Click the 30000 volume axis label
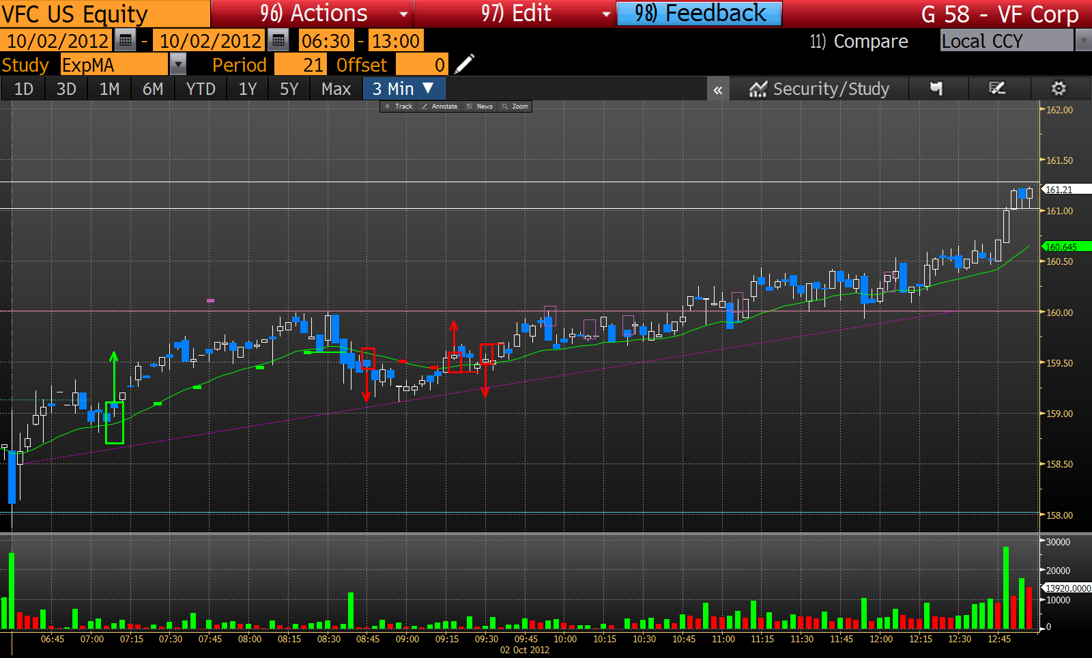This screenshot has width=1092, height=658. [1058, 542]
